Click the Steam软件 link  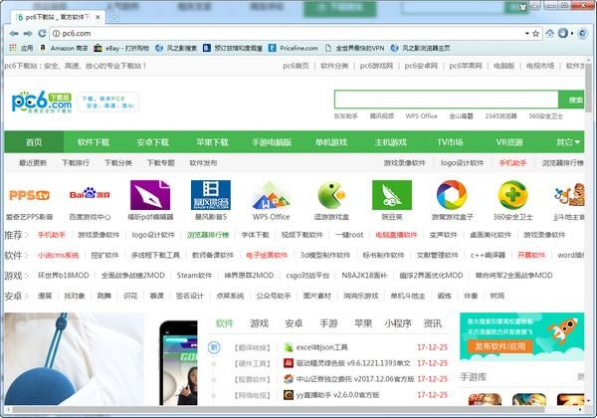[194, 276]
